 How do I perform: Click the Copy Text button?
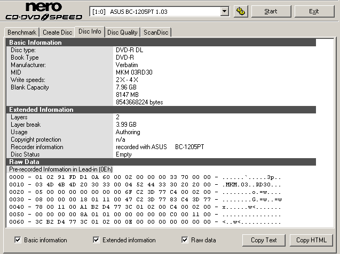coord(264,240)
